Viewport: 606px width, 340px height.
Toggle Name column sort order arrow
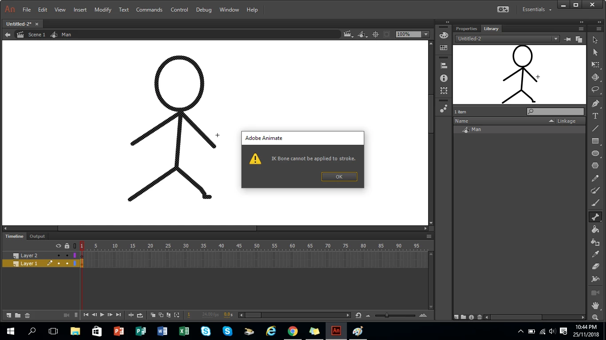point(551,121)
